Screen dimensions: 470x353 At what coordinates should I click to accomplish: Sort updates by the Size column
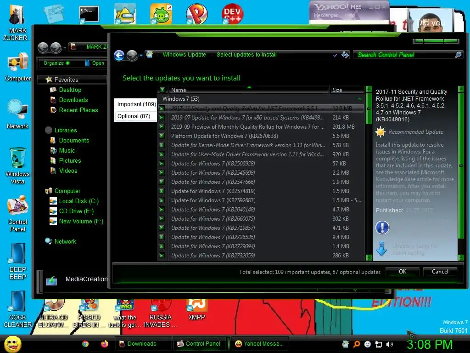(x=347, y=90)
